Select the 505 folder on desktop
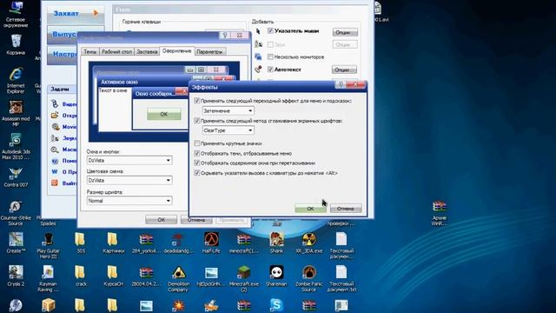 [81, 243]
